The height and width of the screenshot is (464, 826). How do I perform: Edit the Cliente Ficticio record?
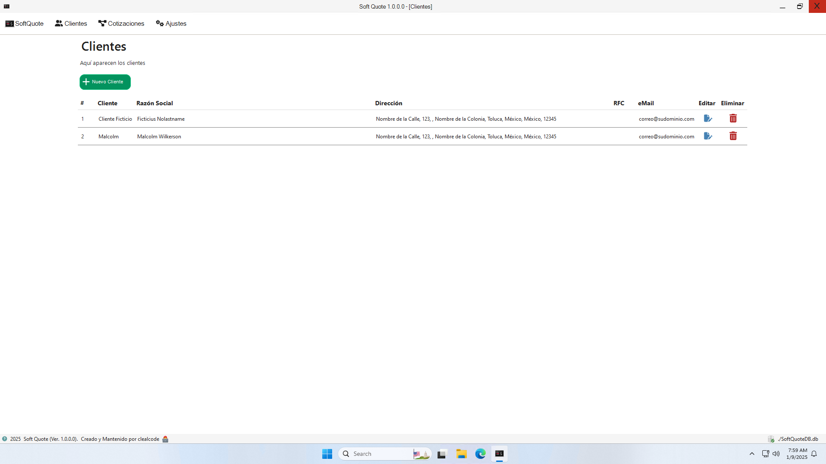[x=708, y=119]
